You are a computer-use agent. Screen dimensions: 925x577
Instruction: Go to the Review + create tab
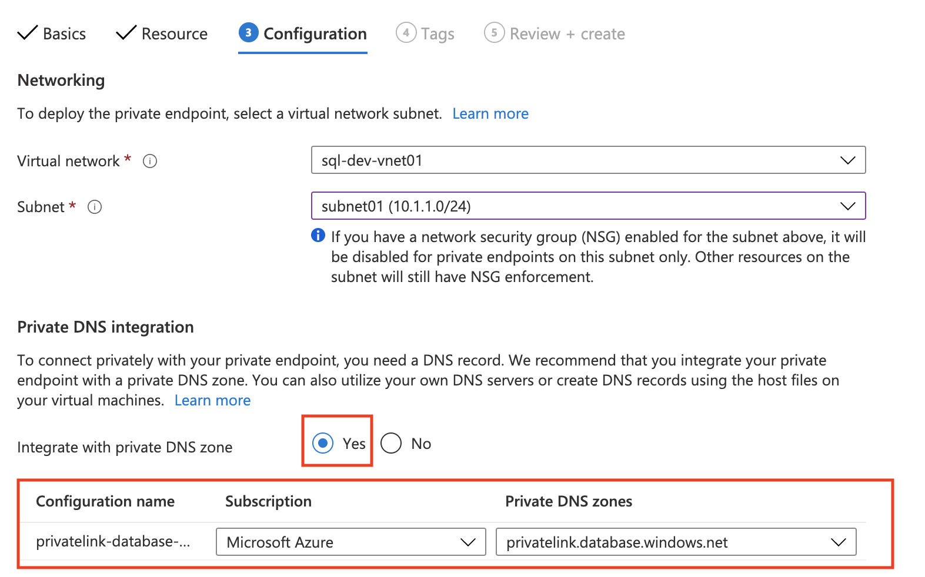click(567, 34)
